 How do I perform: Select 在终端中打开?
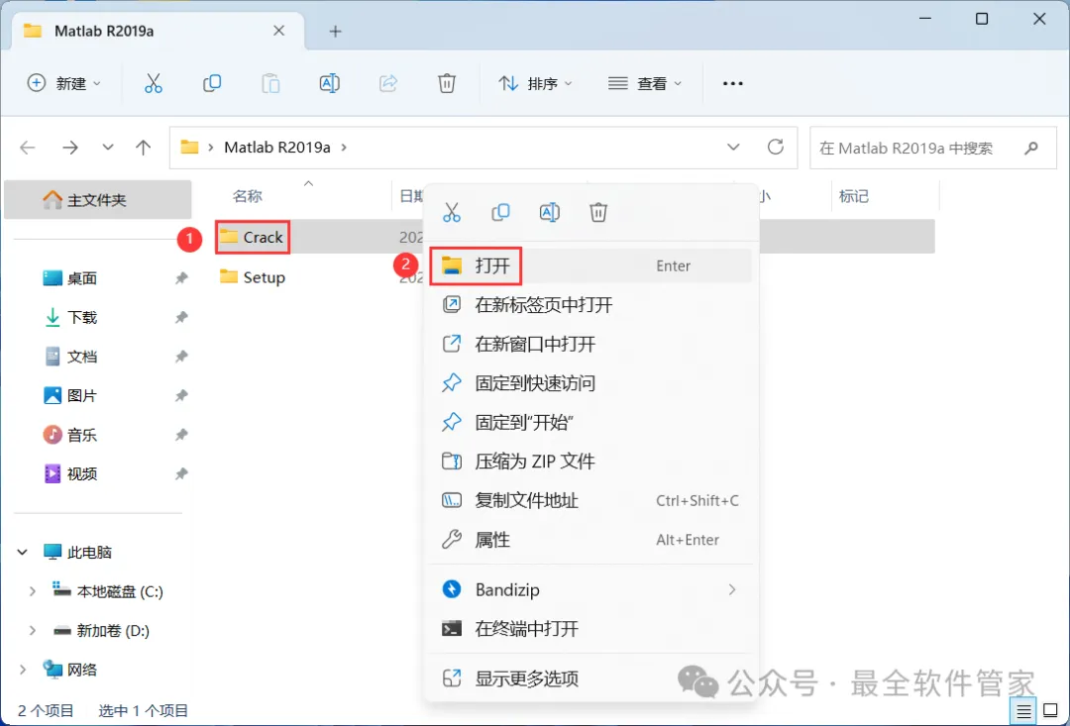[590, 628]
